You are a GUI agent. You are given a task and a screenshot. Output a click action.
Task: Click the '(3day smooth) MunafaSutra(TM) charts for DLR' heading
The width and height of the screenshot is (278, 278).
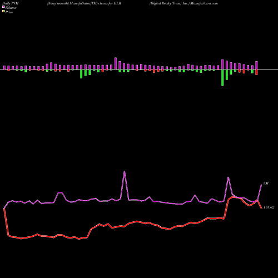[84, 3]
